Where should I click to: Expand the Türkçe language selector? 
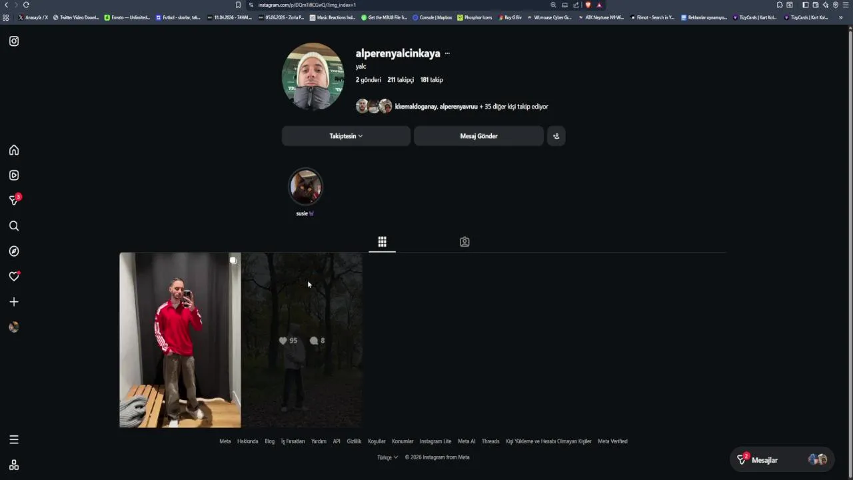[388, 457]
